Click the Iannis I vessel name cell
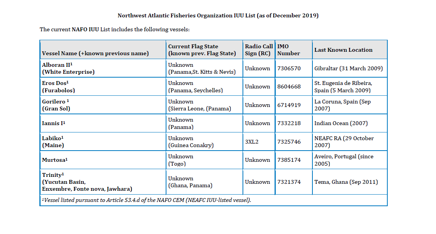436x234 pixels. pos(103,123)
